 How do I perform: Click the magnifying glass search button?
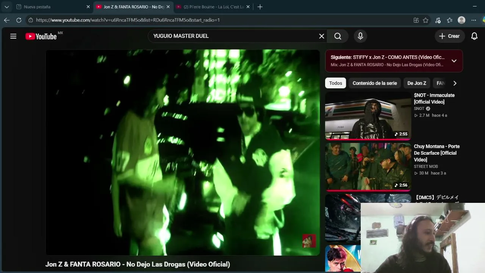pos(338,36)
